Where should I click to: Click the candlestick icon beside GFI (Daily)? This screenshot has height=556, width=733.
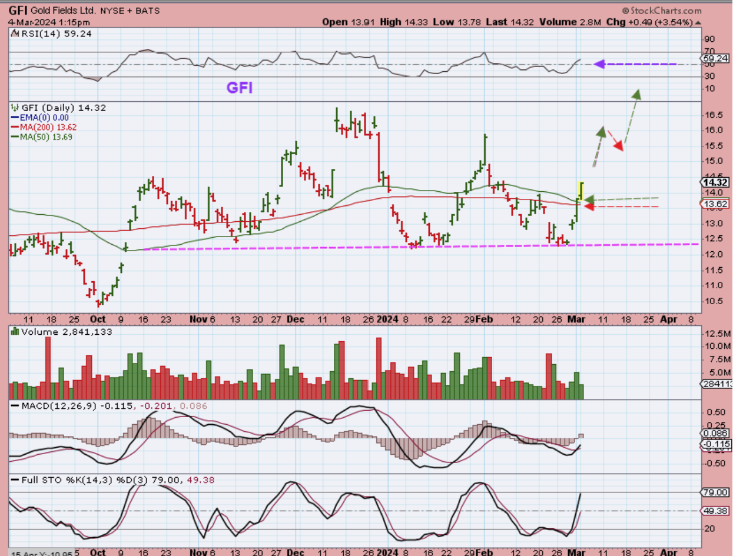point(15,108)
